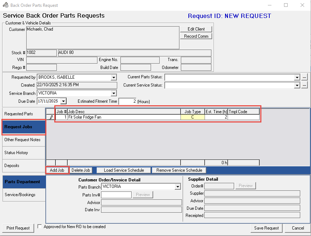Click the pencil edit icon in job row

coord(51,117)
